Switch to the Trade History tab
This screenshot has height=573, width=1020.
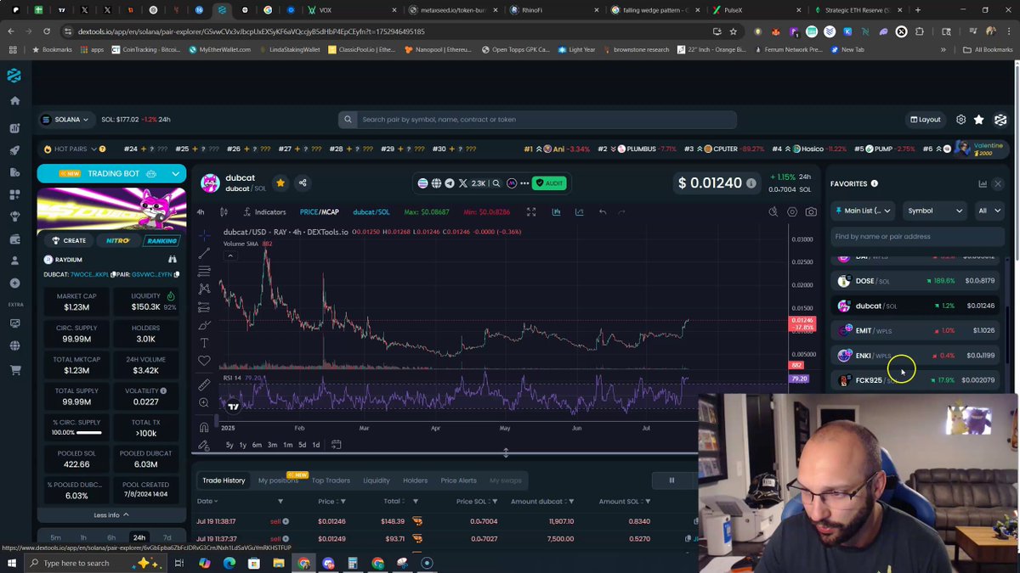224,480
